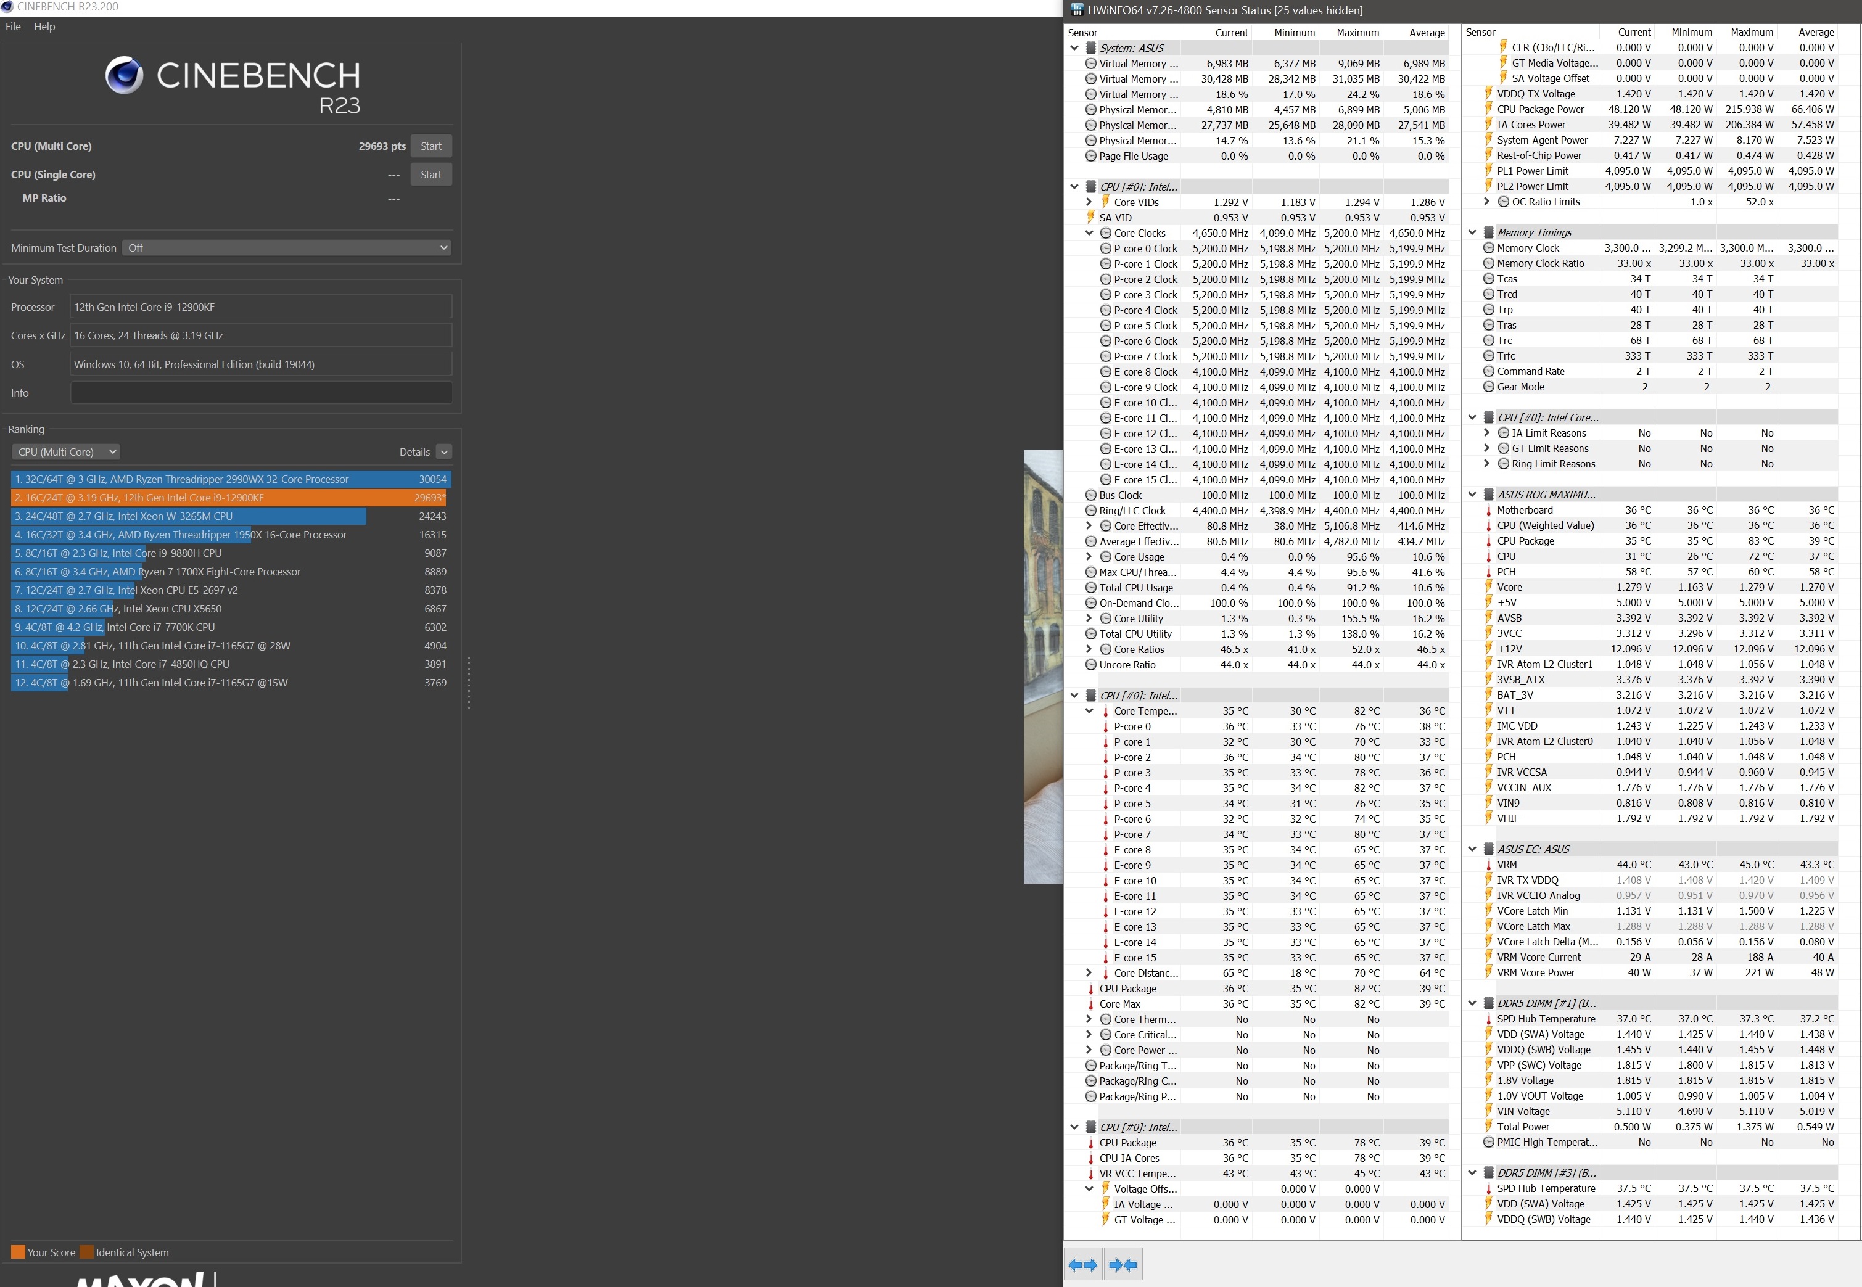
Task: Click the lightning icon beside VRM Vcore Current
Action: (1489, 957)
